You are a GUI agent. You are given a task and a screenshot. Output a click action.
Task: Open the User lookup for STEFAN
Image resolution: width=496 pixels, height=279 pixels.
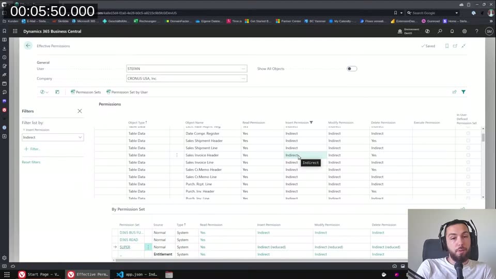pos(243,69)
